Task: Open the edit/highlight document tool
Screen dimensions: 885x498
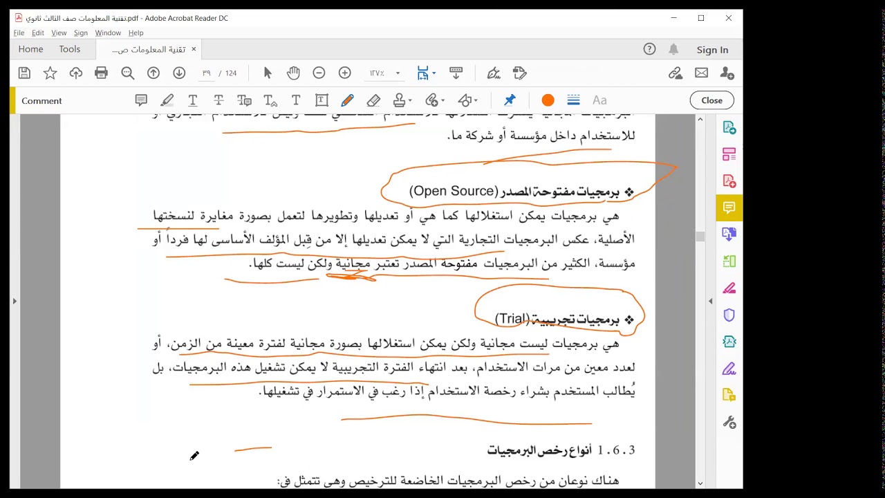Action: point(520,73)
